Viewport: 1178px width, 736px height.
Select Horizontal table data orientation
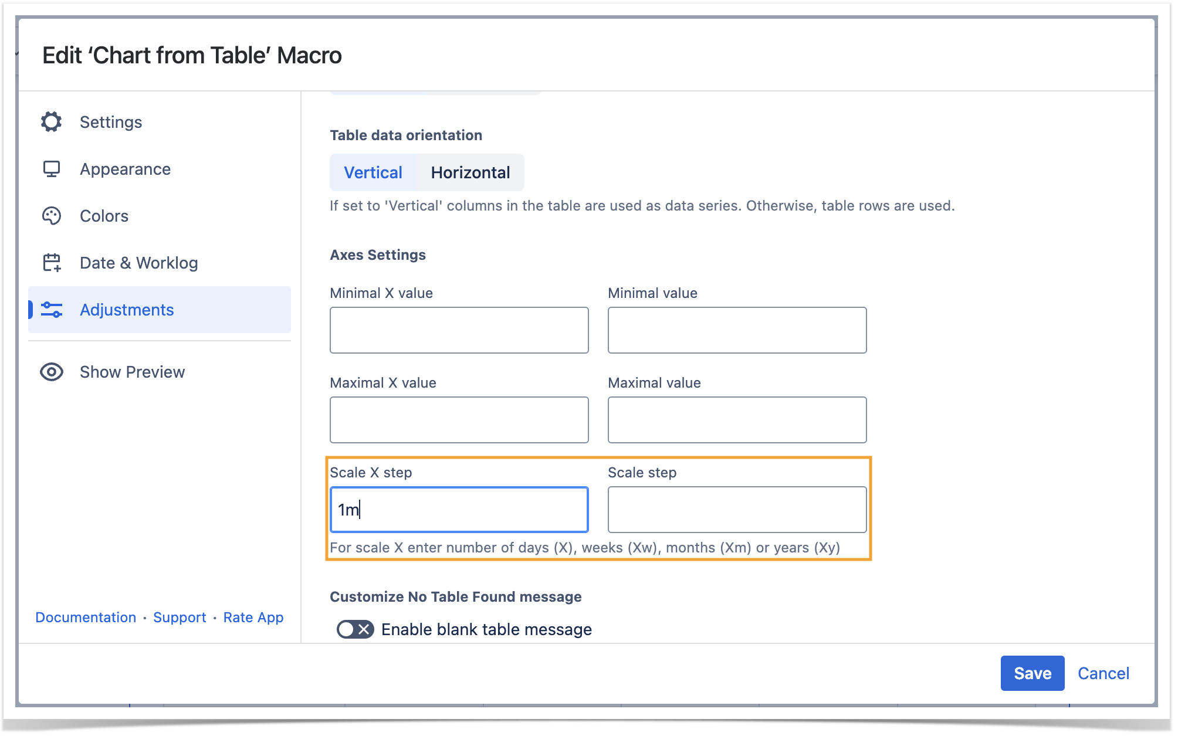pyautogui.click(x=470, y=172)
